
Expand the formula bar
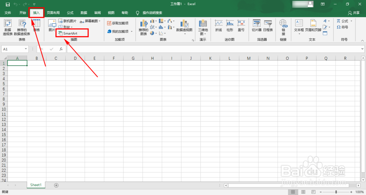pos(362,49)
